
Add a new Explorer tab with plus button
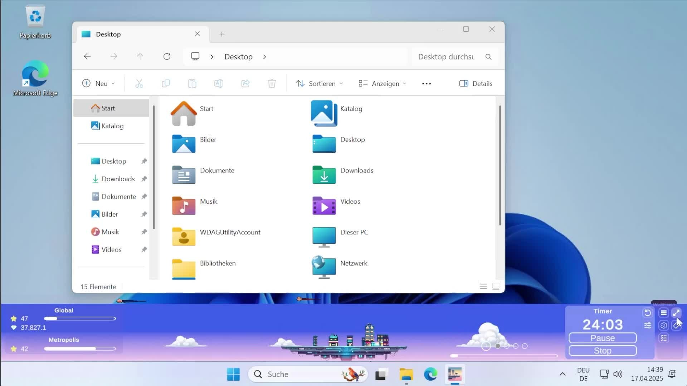point(222,34)
